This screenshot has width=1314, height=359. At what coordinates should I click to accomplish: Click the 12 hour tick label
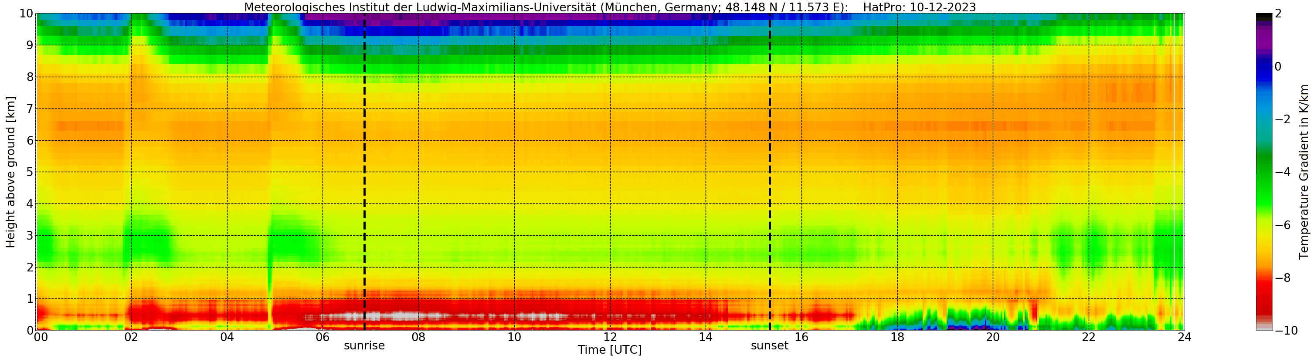(x=610, y=337)
